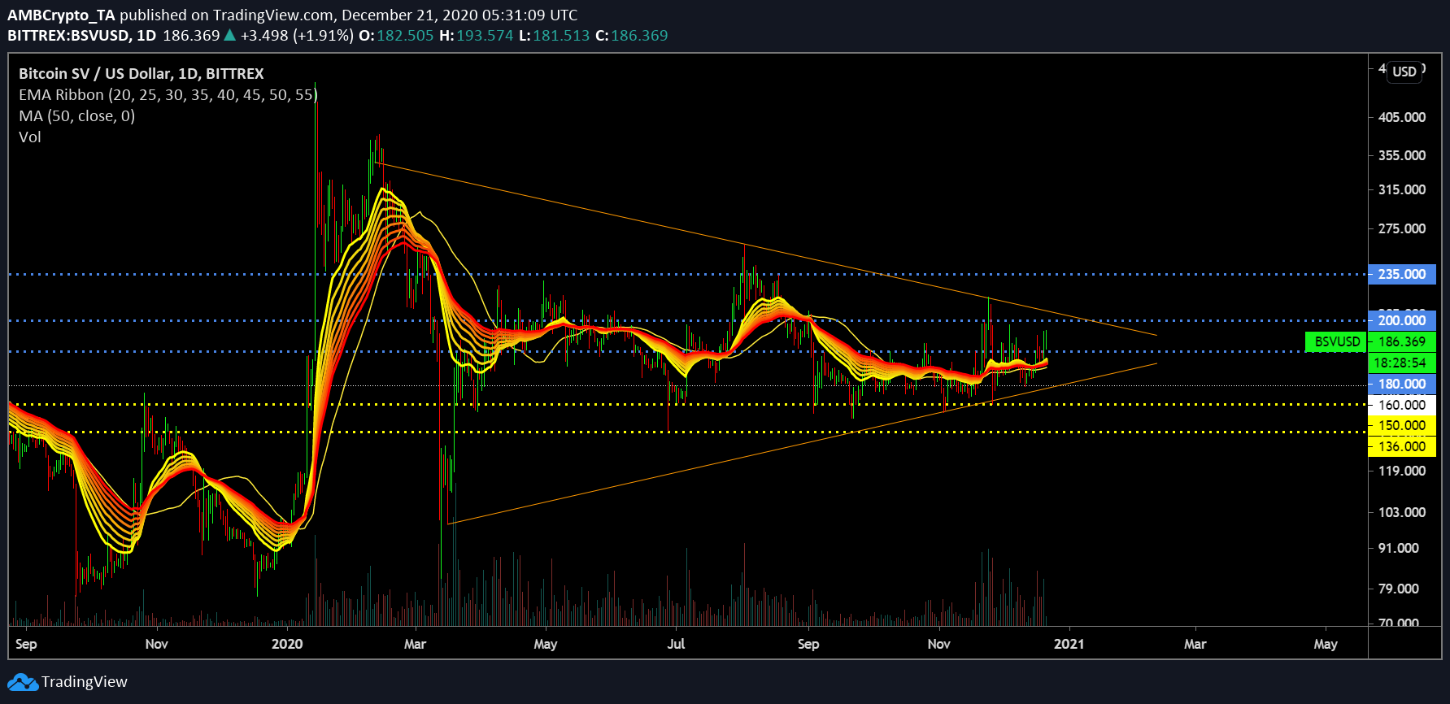The width and height of the screenshot is (1450, 704).
Task: Click the 275.000 price axis label
Action: (x=1402, y=228)
